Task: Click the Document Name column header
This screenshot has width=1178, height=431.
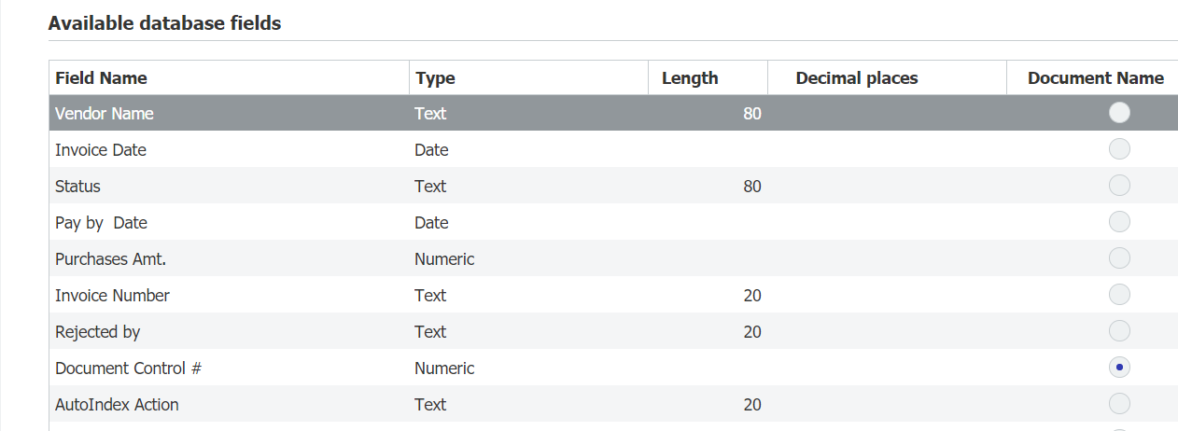Action: point(1095,78)
